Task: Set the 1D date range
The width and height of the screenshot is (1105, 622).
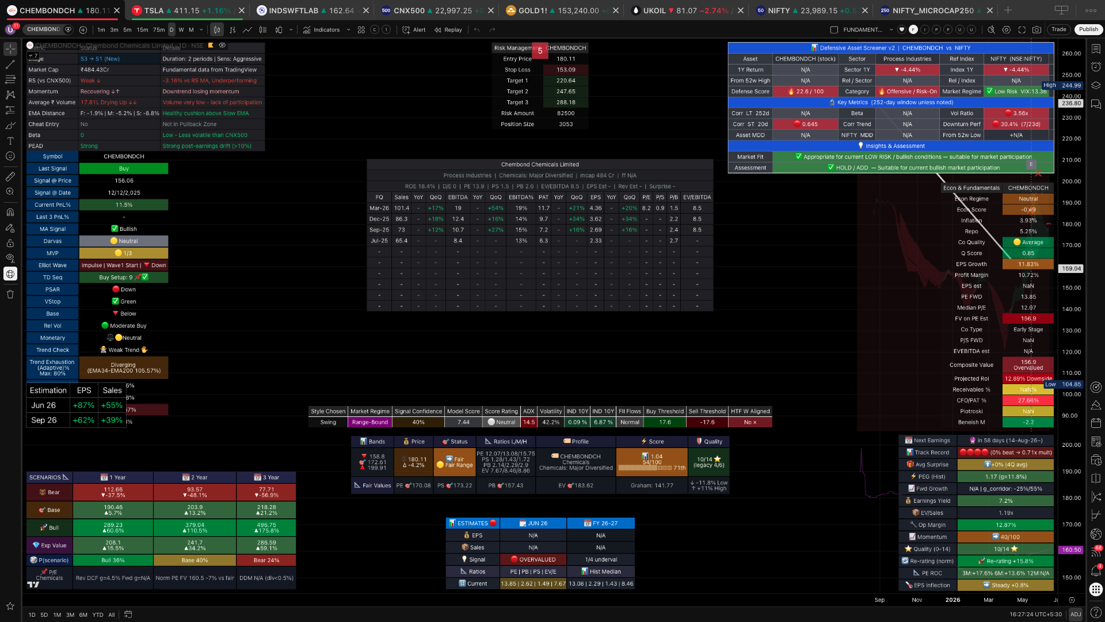Action: (x=32, y=615)
